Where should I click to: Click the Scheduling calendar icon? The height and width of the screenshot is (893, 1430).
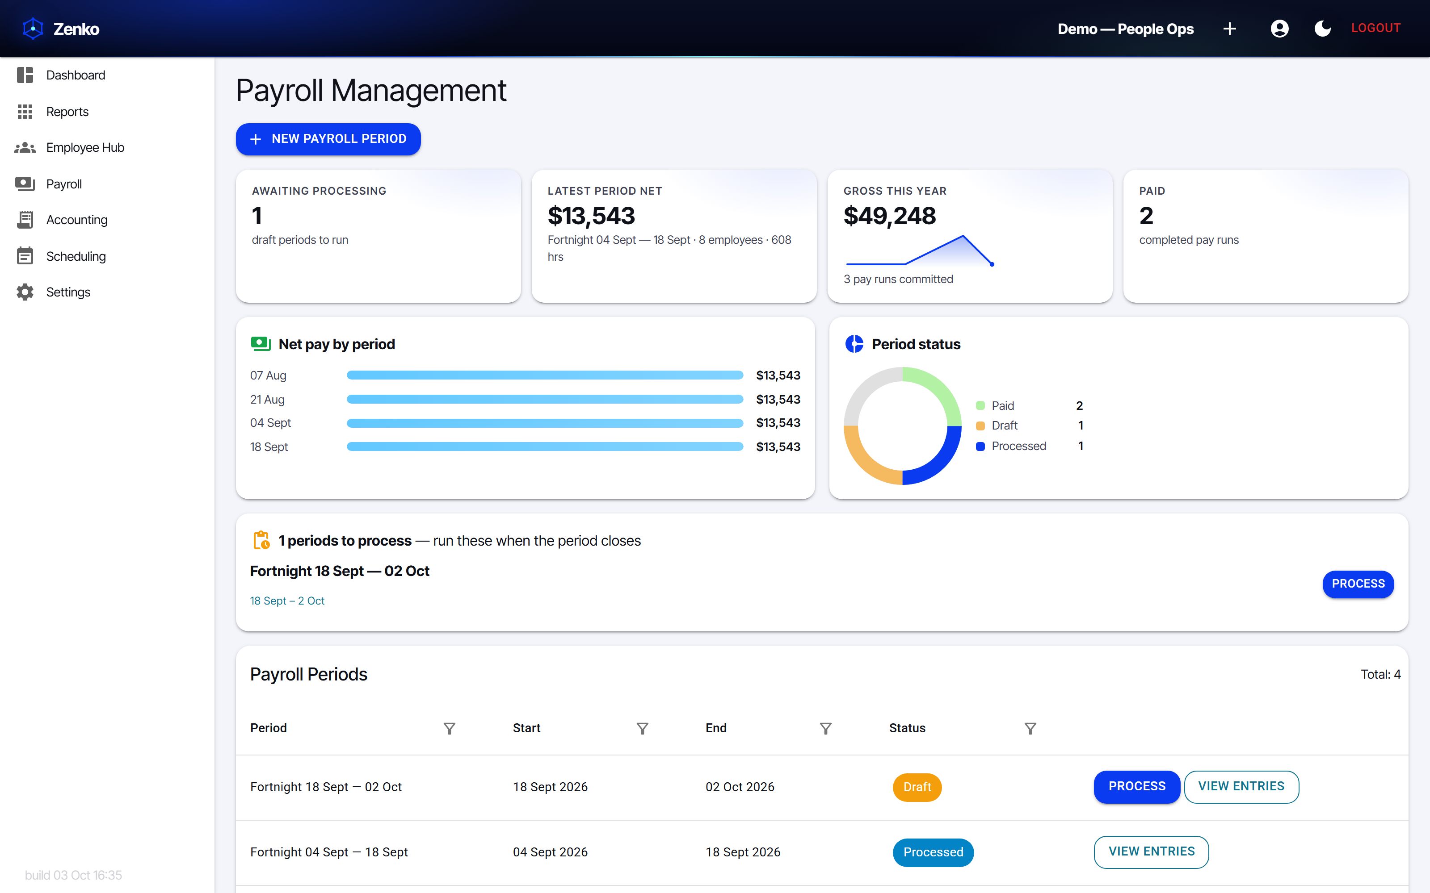[25, 256]
